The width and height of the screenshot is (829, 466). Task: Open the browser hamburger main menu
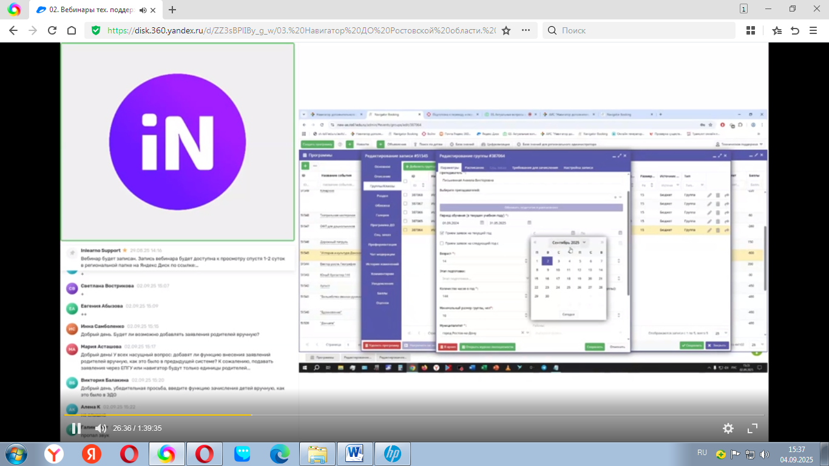[x=813, y=31]
